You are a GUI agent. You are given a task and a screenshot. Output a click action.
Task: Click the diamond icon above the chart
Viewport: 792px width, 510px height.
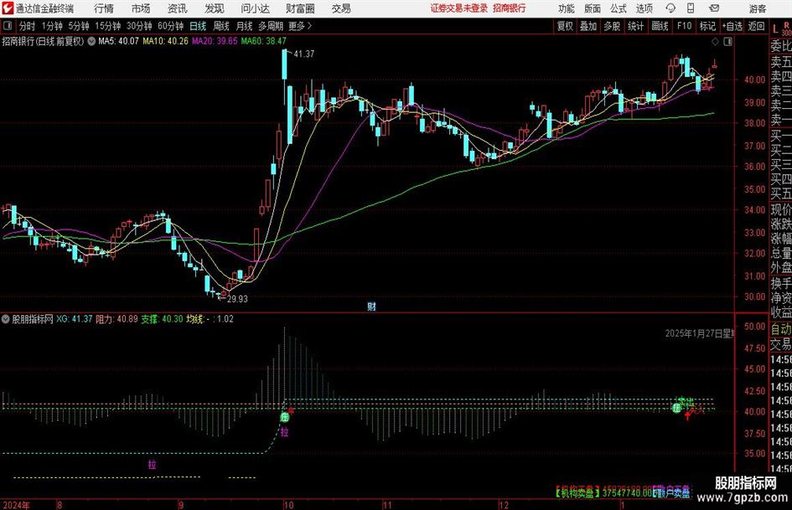click(715, 42)
